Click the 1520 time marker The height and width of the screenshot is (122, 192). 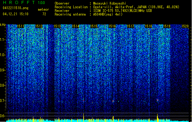(185, 26)
